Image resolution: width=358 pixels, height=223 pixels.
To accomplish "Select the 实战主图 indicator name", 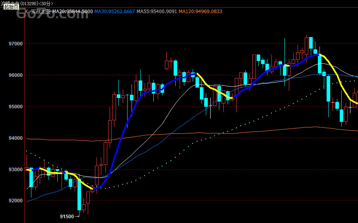I will coord(41,12).
